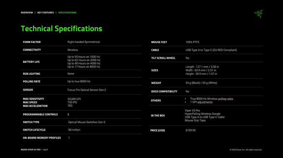The height and width of the screenshot is (158, 283).
Task: Click the Razer snake logo icon
Action: 259,14
